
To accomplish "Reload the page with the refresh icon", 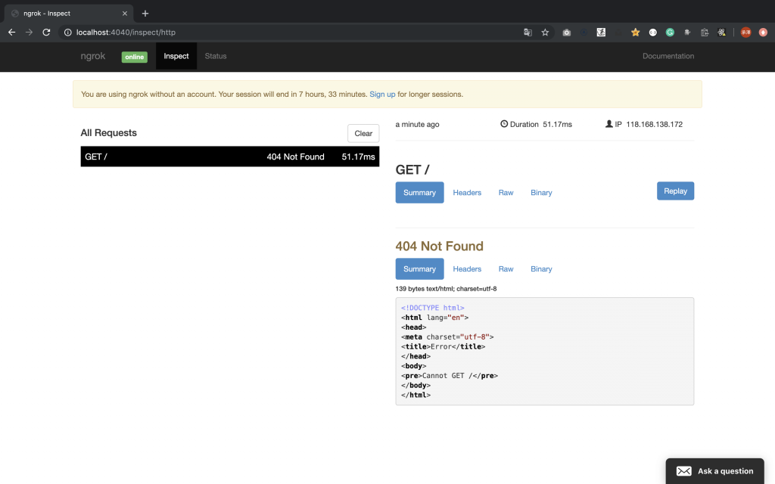I will click(x=46, y=32).
